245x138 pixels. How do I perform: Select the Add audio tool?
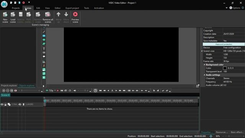[44, 74]
